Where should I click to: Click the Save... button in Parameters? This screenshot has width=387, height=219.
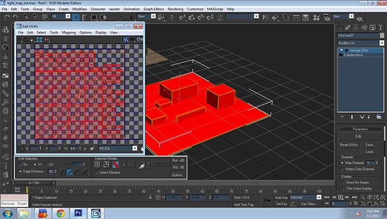click(x=370, y=145)
